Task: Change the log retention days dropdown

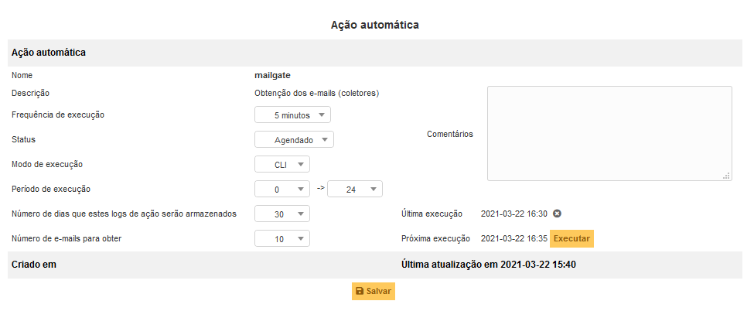Action: (x=281, y=214)
